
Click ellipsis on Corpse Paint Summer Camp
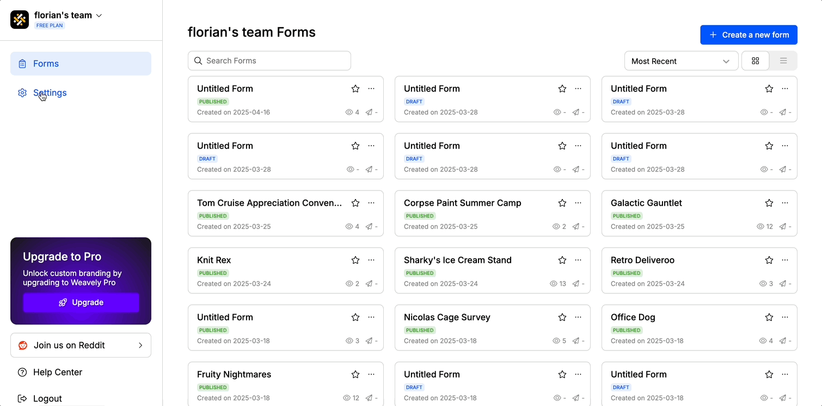pyautogui.click(x=578, y=203)
